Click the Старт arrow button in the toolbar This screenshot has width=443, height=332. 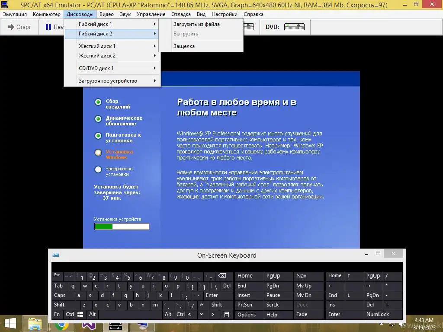pyautogui.click(x=19, y=27)
